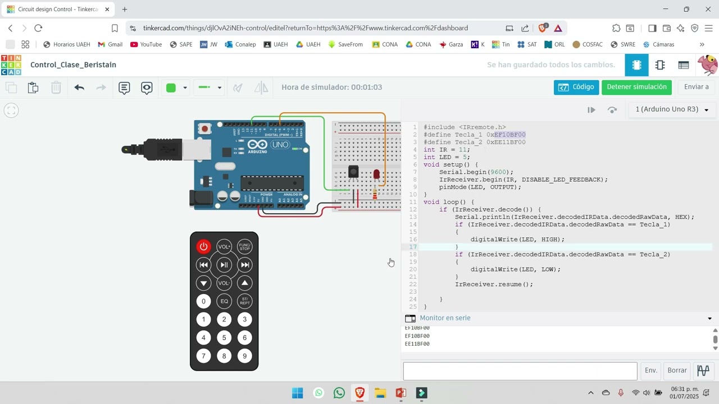The width and height of the screenshot is (719, 404).
Task: Select the red LED on breadboard
Action: [376, 176]
